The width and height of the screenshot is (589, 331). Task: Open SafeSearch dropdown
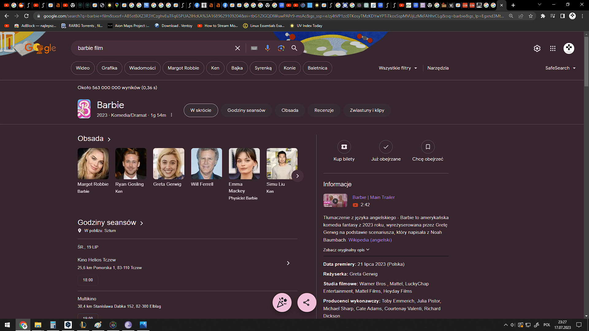point(560,68)
